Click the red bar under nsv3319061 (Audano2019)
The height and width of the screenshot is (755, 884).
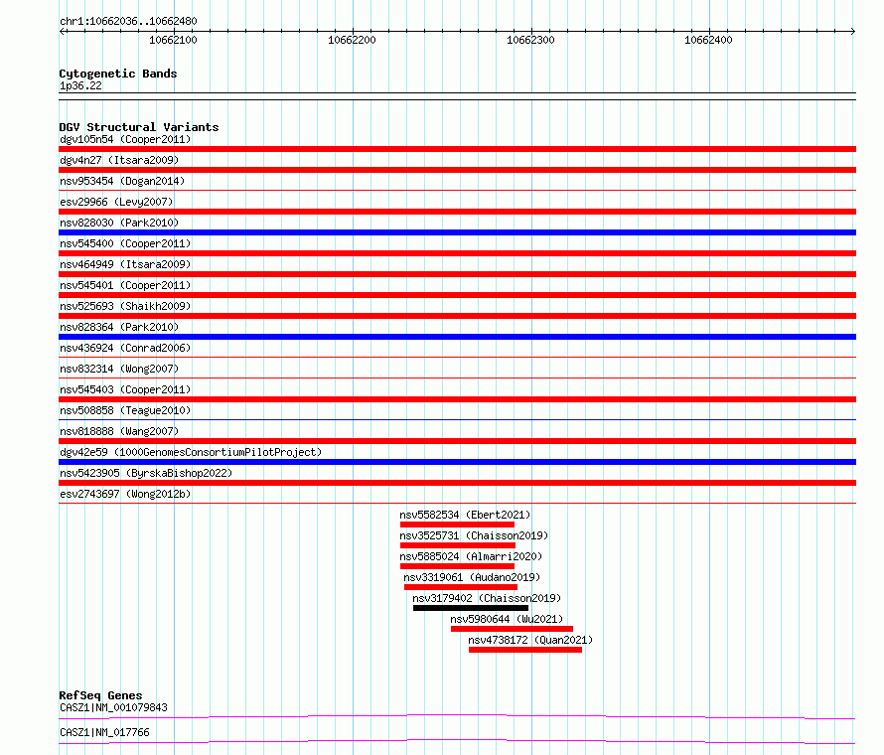[461, 587]
